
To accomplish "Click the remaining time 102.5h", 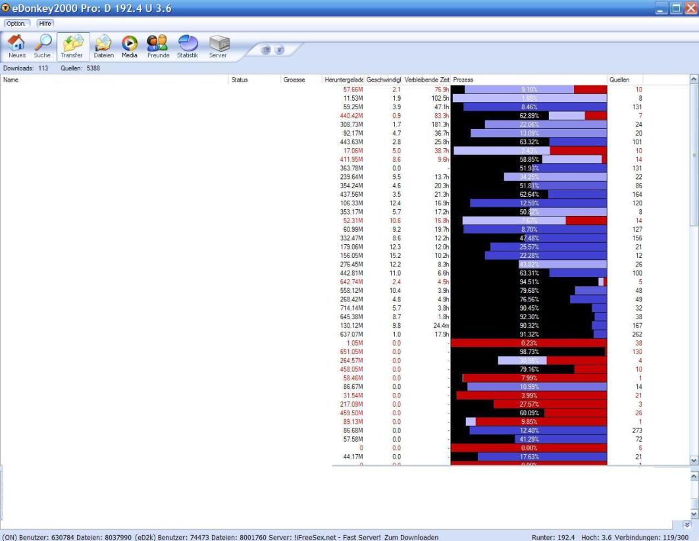I will (440, 99).
